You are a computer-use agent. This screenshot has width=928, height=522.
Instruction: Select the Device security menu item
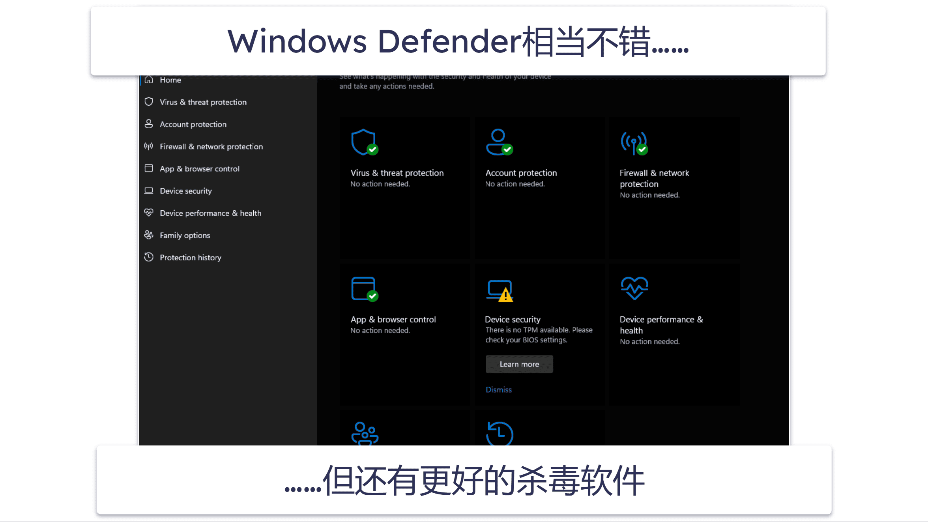click(x=185, y=191)
